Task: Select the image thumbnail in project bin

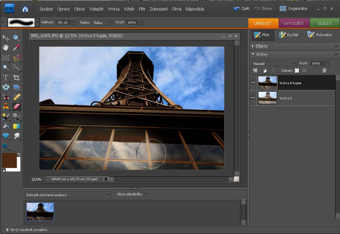Action: (x=40, y=211)
